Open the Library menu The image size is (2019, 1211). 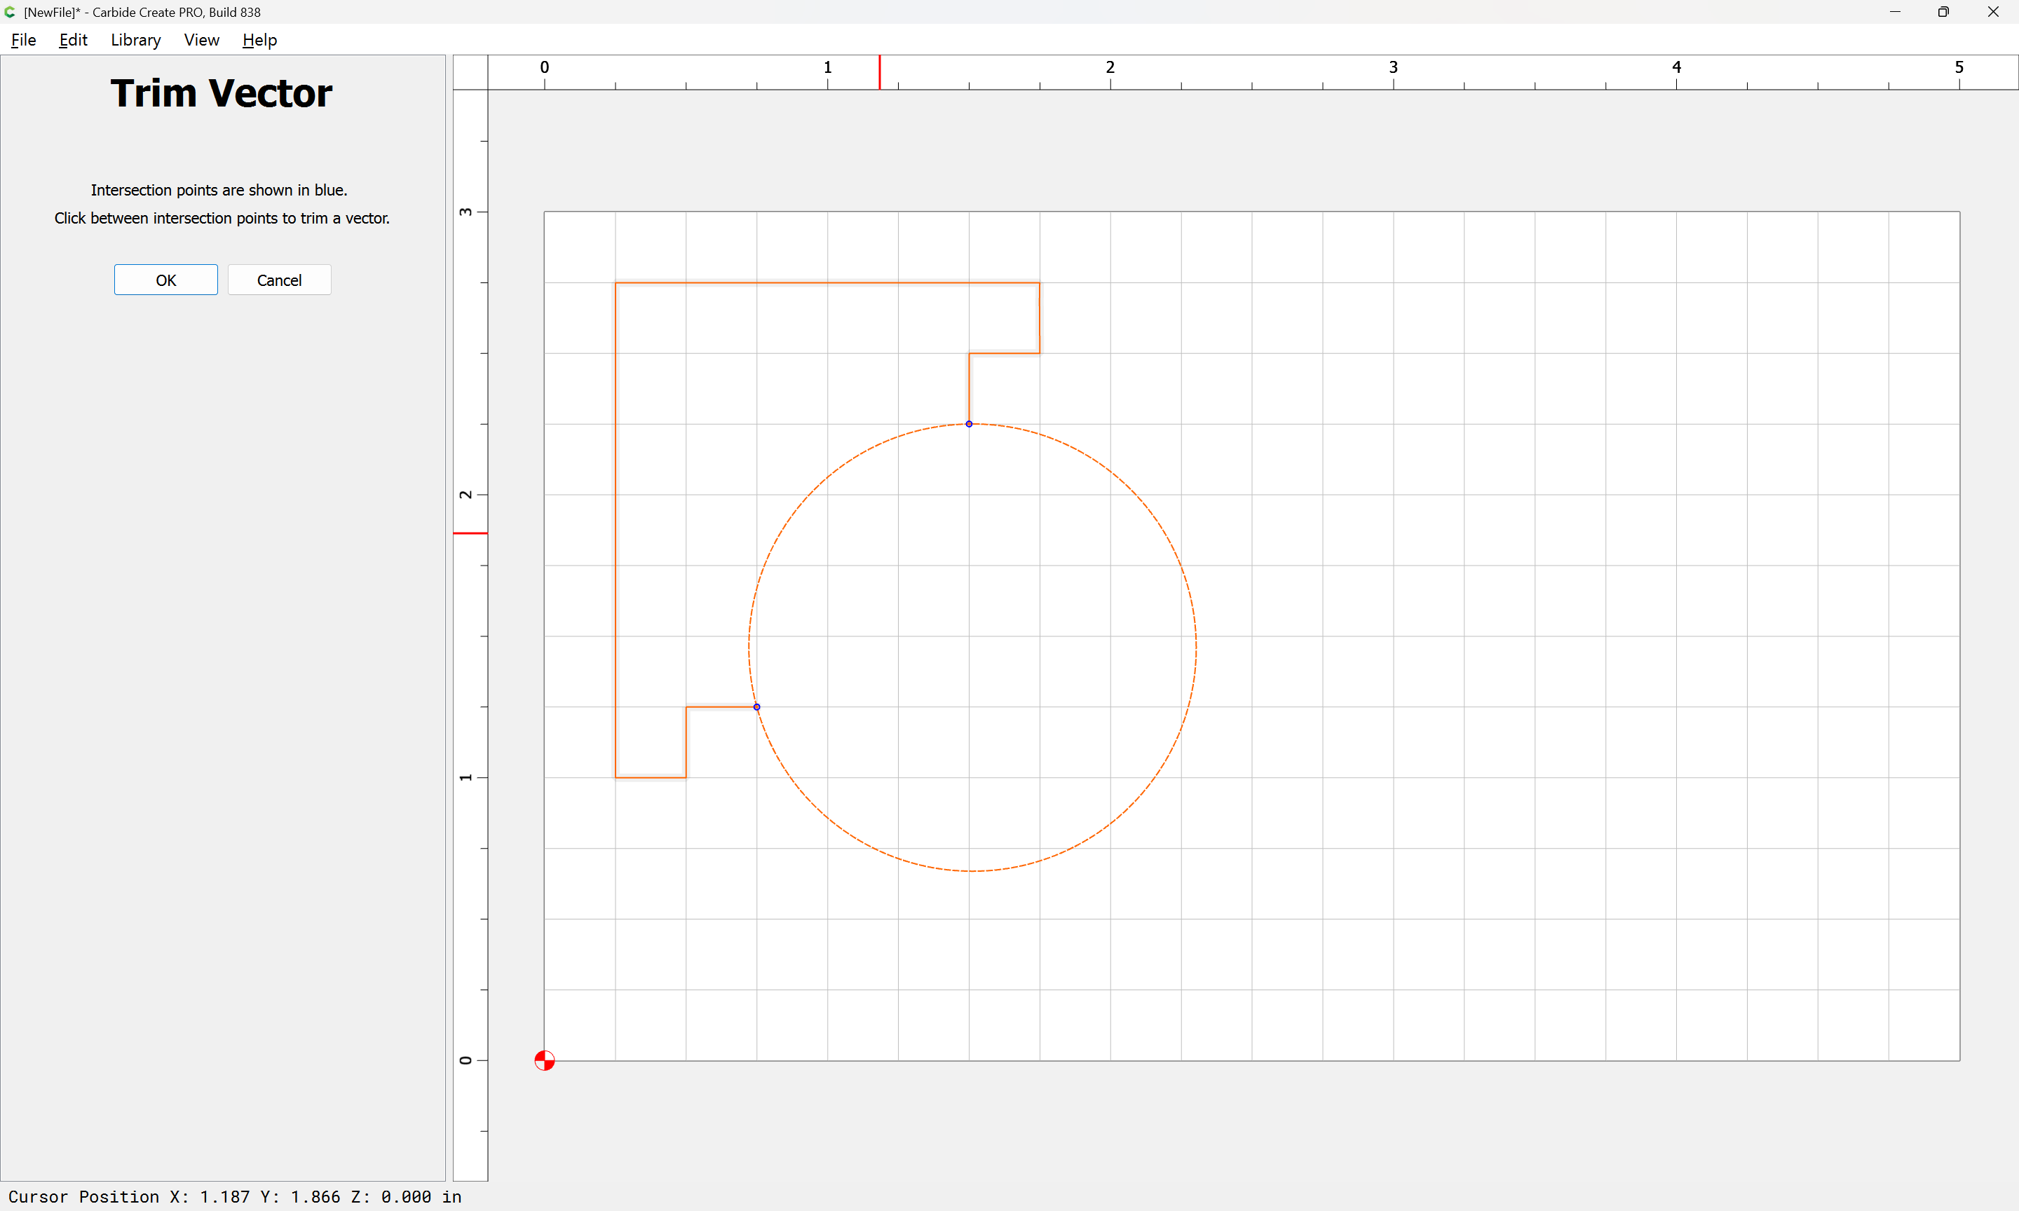[135, 40]
